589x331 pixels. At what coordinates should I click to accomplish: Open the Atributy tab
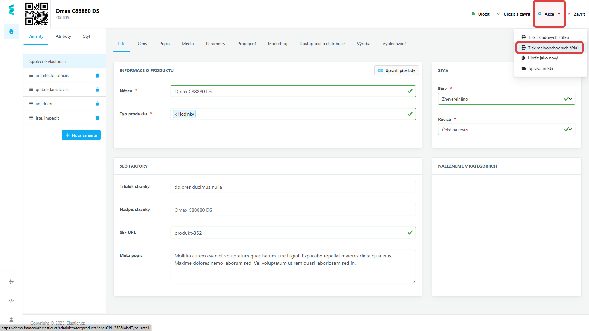(63, 36)
